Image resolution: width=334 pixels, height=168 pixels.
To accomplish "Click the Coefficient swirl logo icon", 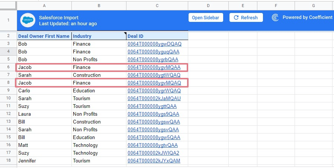I will coord(275,17).
